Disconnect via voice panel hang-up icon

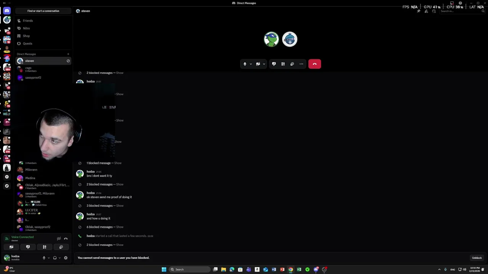tap(66, 239)
